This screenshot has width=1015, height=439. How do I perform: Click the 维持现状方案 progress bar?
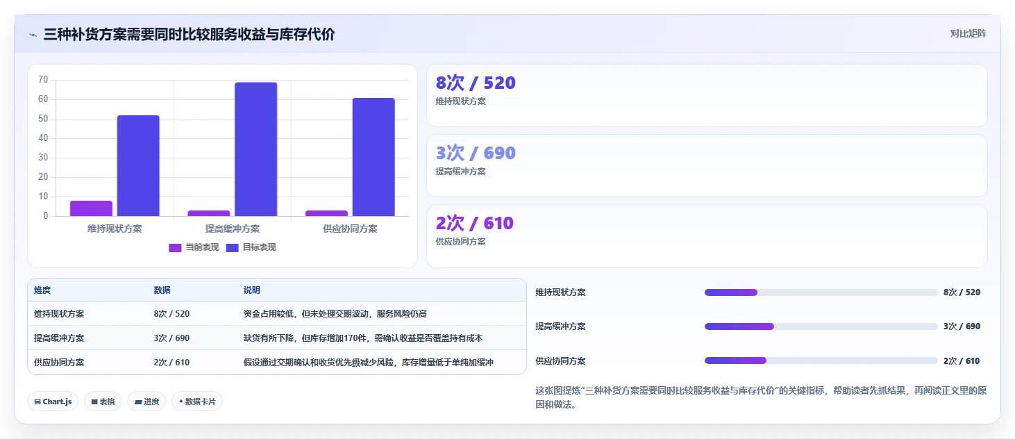click(821, 292)
